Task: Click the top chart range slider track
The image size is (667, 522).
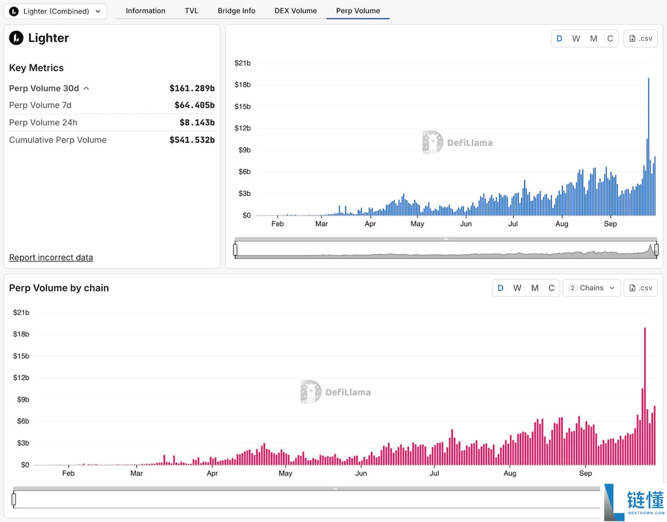Action: [446, 250]
